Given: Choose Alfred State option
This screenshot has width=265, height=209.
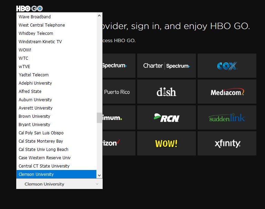Looking at the screenshot, I should coord(56,91).
